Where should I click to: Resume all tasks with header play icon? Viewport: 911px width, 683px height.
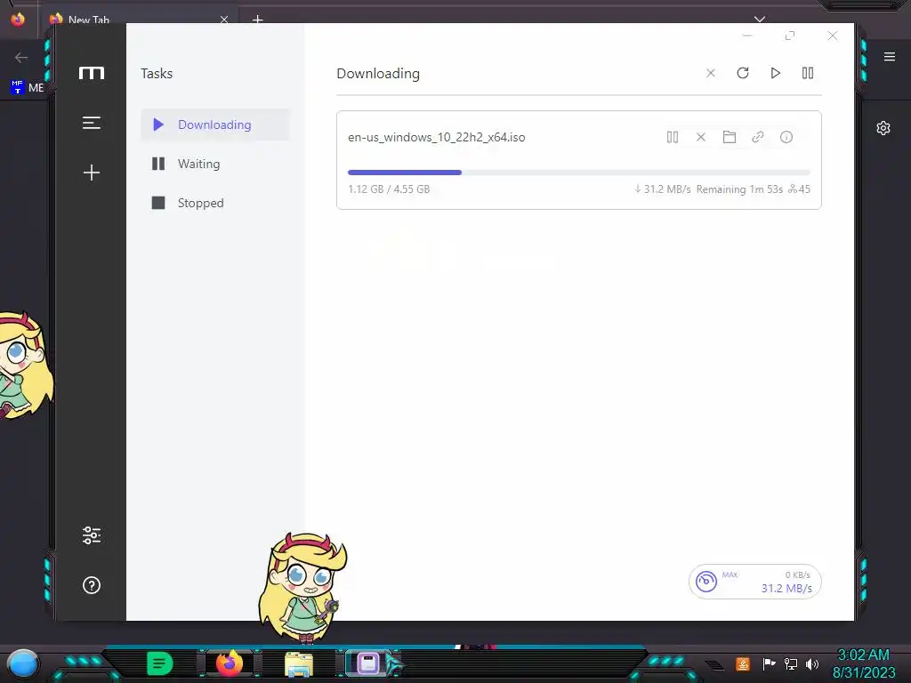pyautogui.click(x=775, y=73)
